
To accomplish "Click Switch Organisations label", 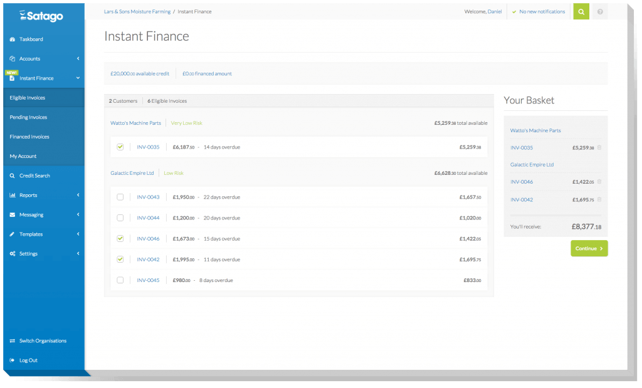I will click(x=43, y=340).
